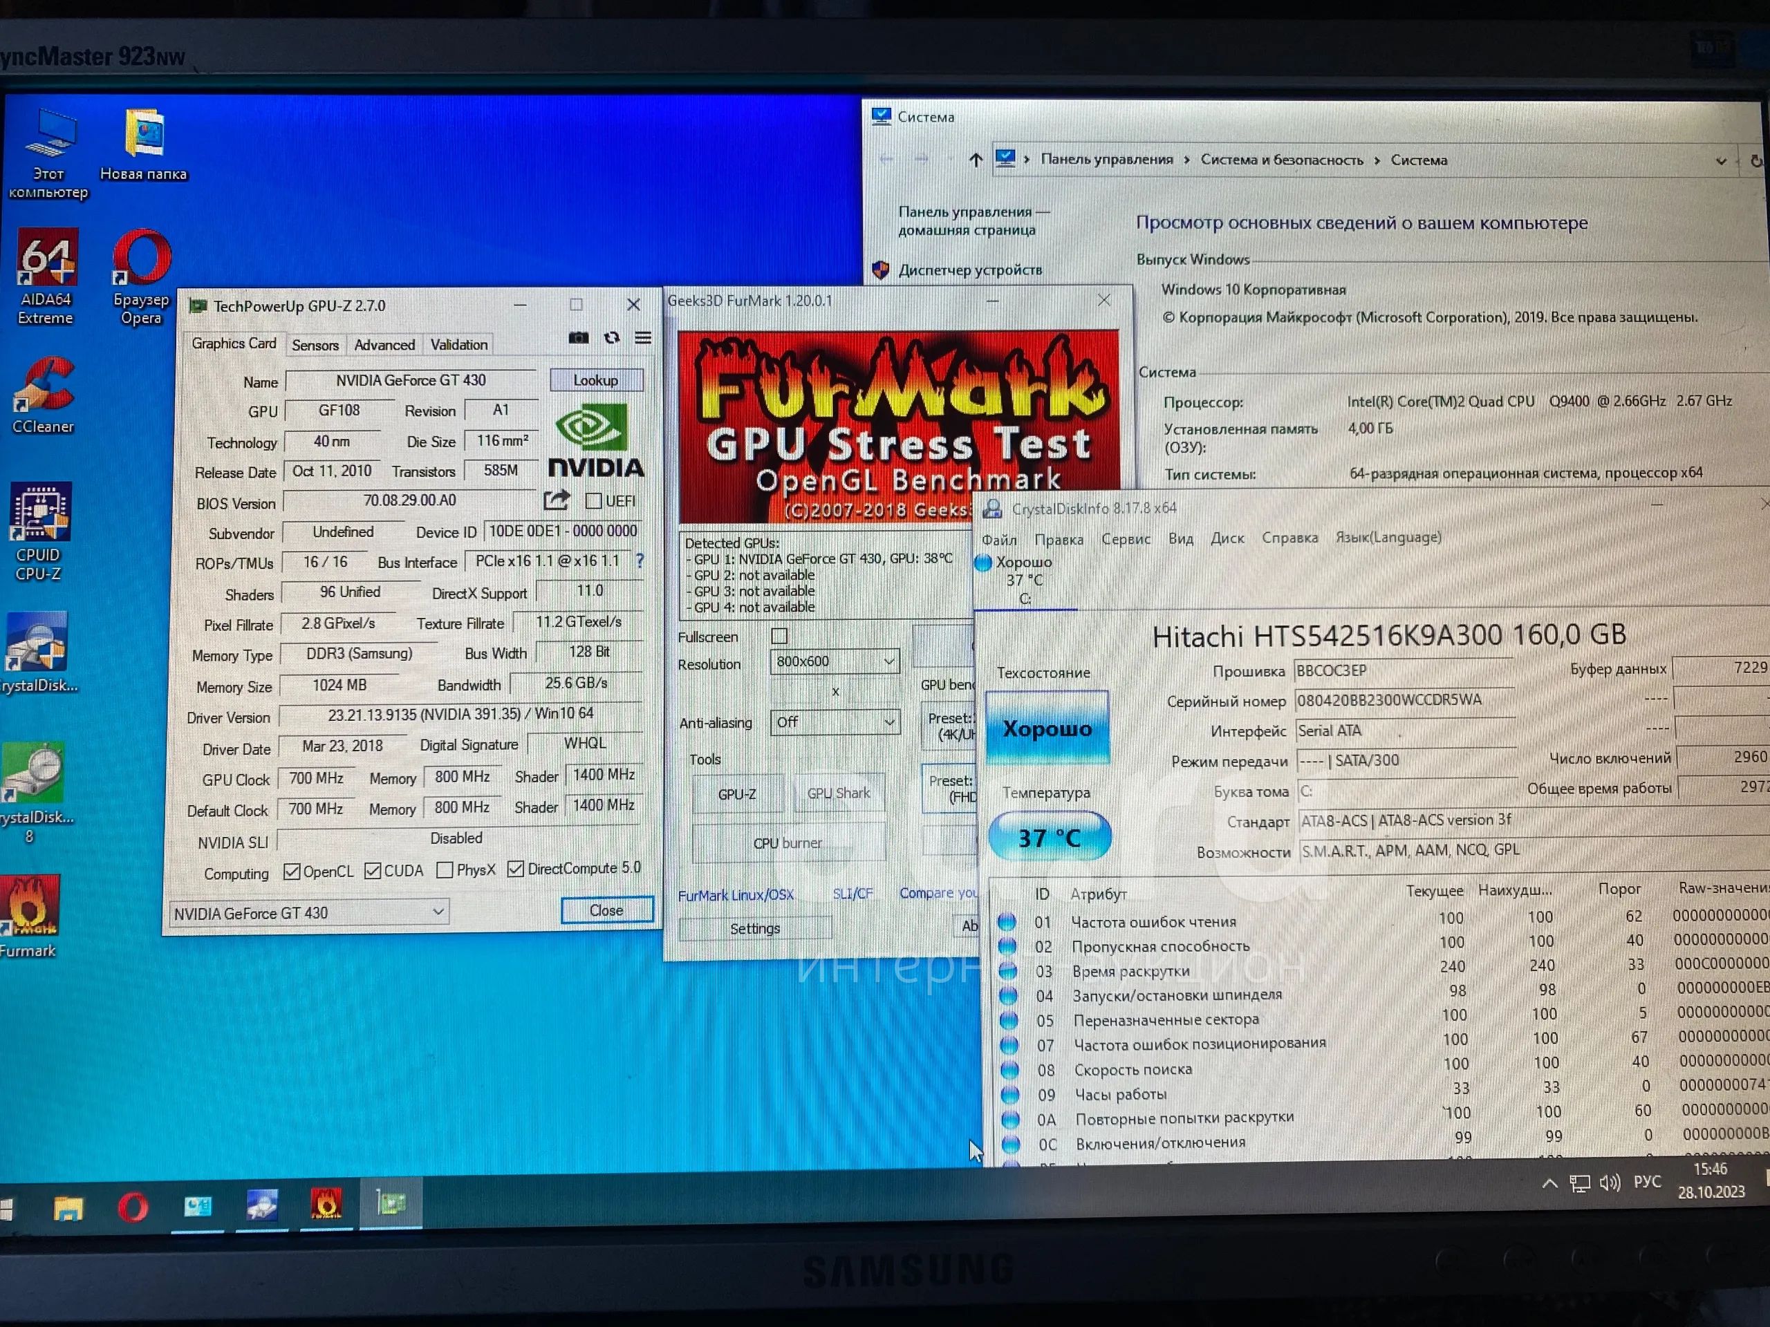Click Bus Interface question mark help
This screenshot has height=1327, width=1770.
pyautogui.click(x=640, y=561)
